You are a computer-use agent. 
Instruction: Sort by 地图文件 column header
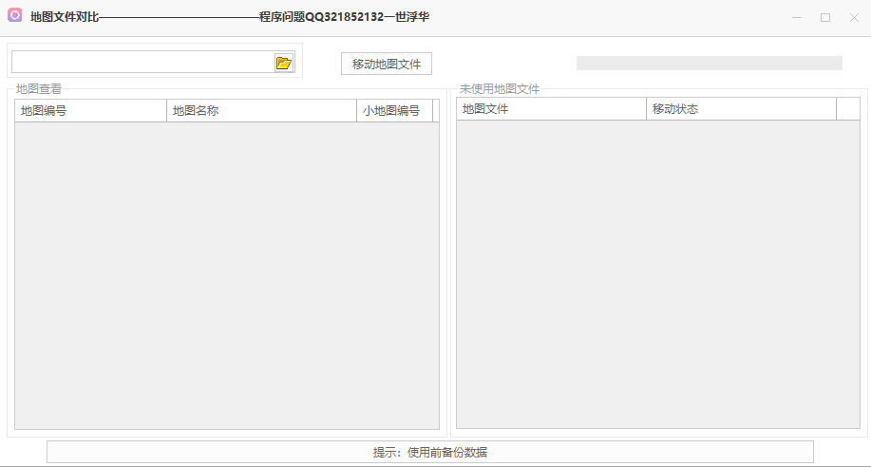(x=551, y=109)
